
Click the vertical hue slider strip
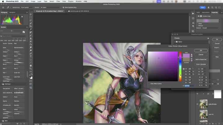click(180, 66)
